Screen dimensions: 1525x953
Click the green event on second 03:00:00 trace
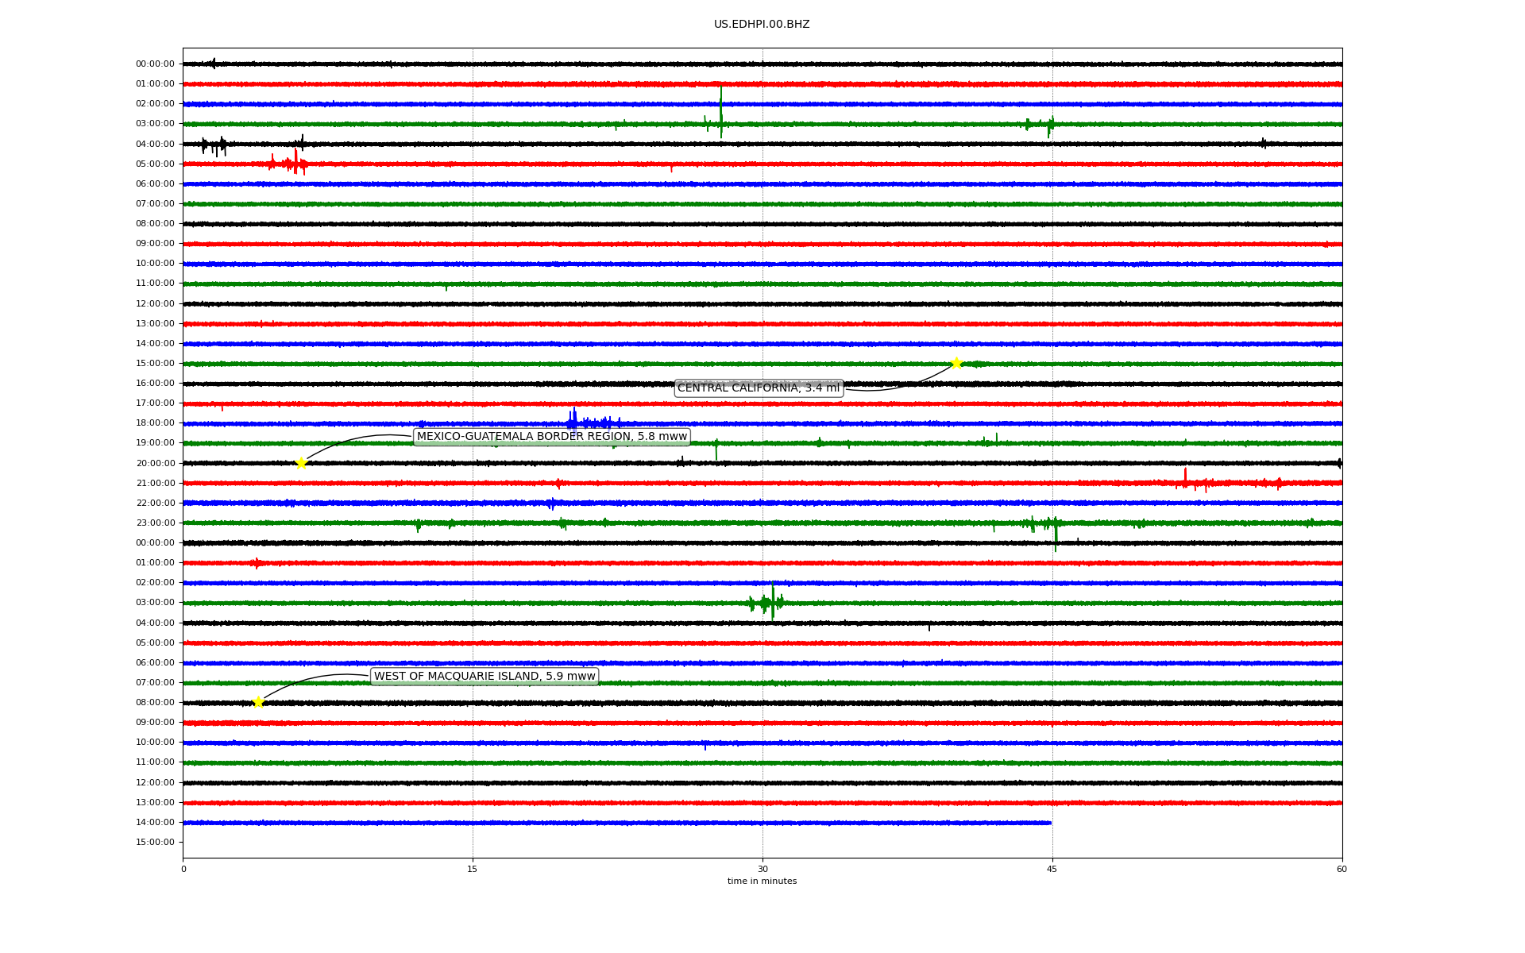[771, 602]
